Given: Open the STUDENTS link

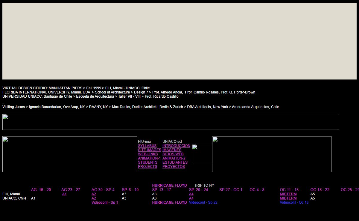Looking at the screenshot, I should (147, 162).
